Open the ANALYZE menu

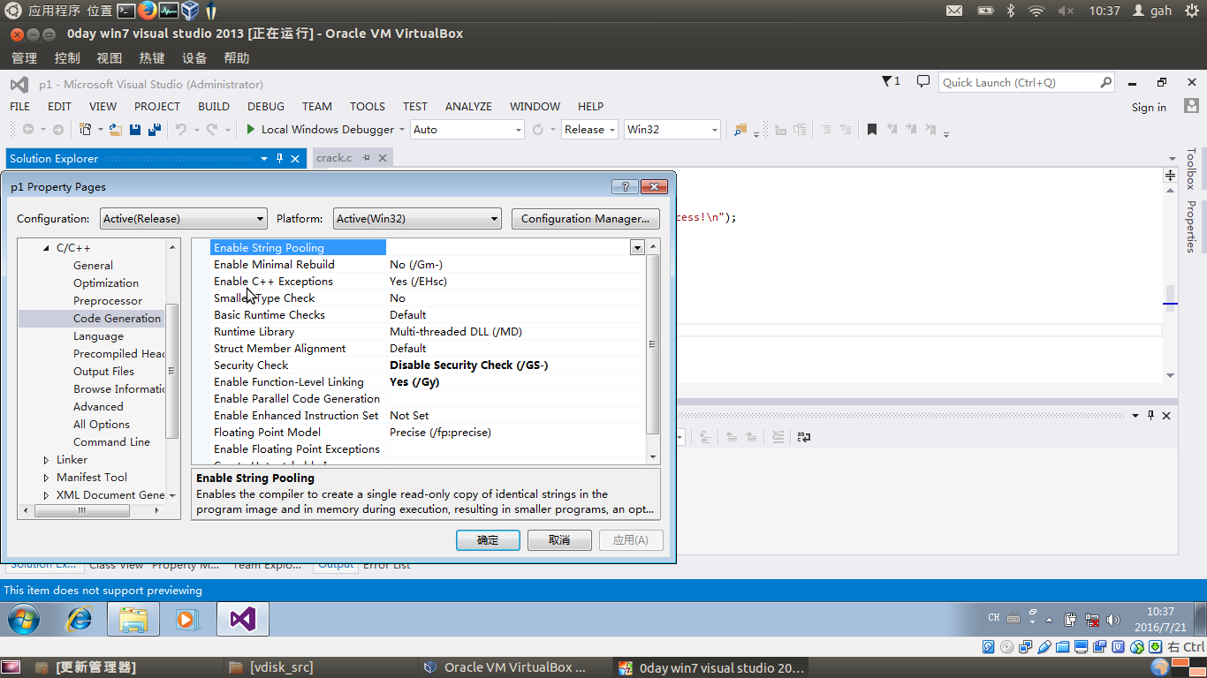[x=468, y=106]
